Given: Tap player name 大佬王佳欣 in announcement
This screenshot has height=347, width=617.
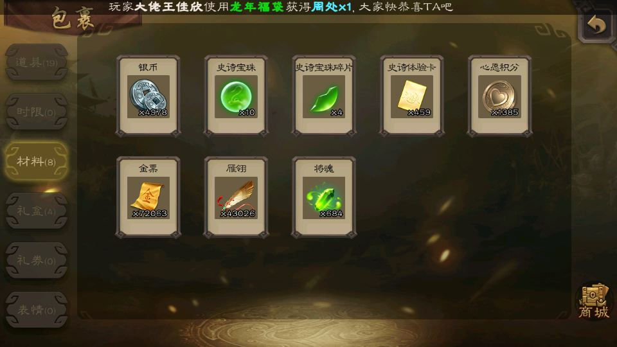Looking at the screenshot, I should pyautogui.click(x=169, y=6).
